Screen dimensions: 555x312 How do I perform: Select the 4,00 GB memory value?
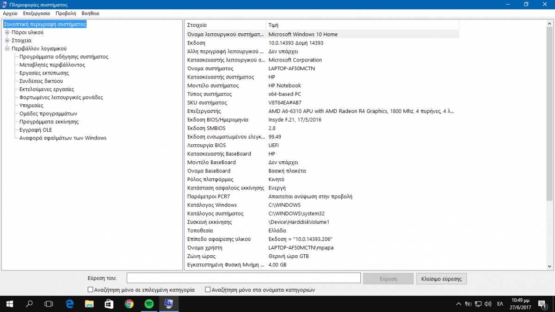277,265
